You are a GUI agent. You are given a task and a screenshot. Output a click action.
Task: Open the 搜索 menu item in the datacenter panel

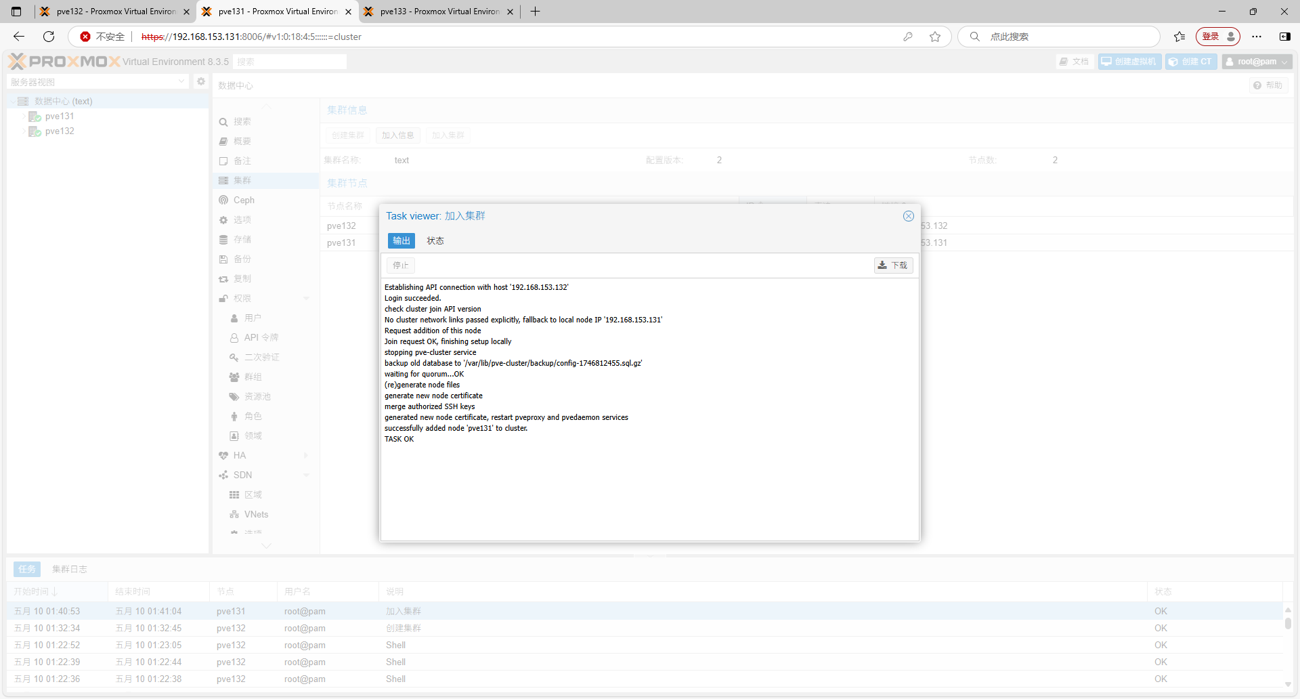[x=265, y=122]
